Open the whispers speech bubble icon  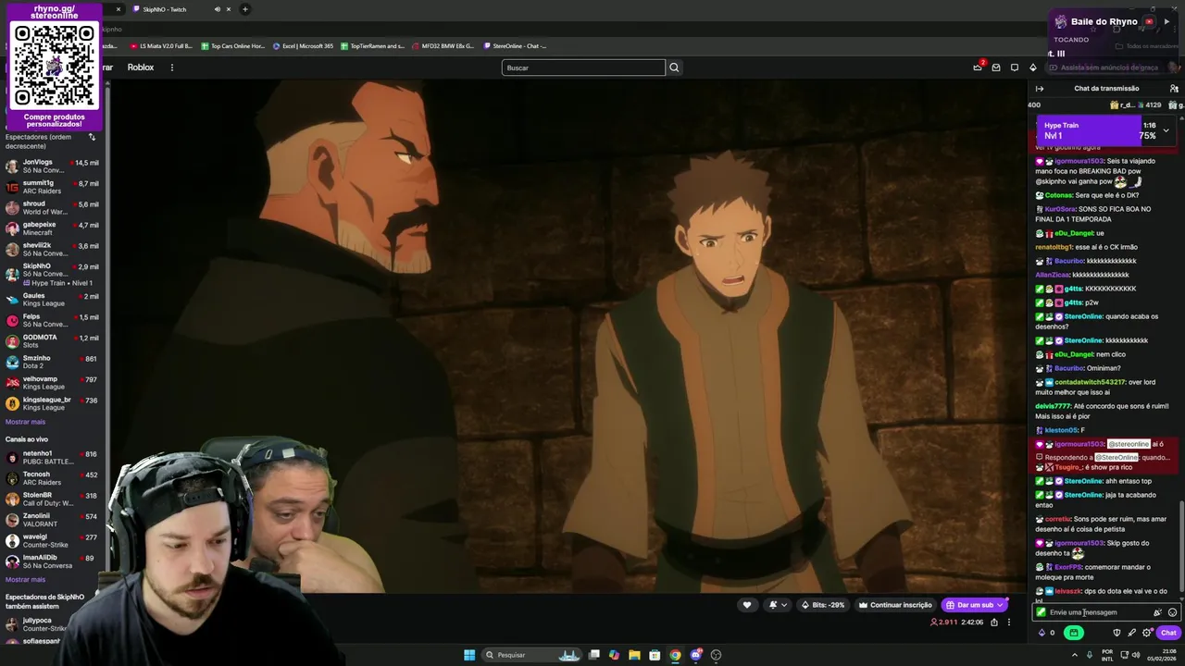click(x=1015, y=68)
